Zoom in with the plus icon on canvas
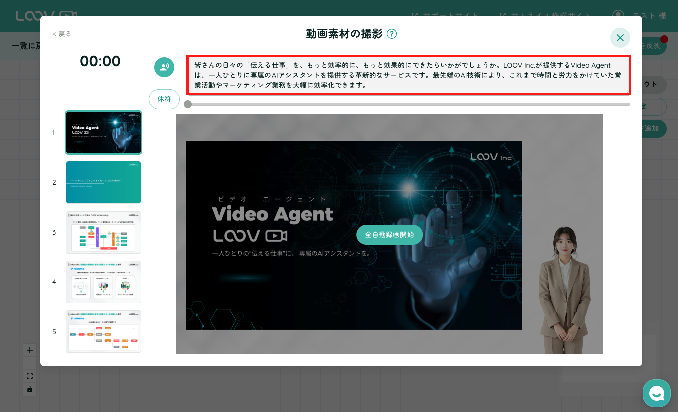The width and height of the screenshot is (678, 412). click(29, 350)
